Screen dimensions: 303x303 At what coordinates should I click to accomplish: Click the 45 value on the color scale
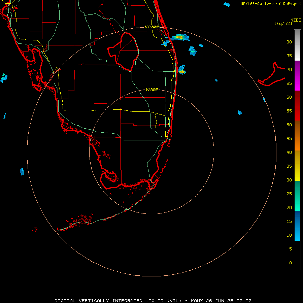pos(289,139)
